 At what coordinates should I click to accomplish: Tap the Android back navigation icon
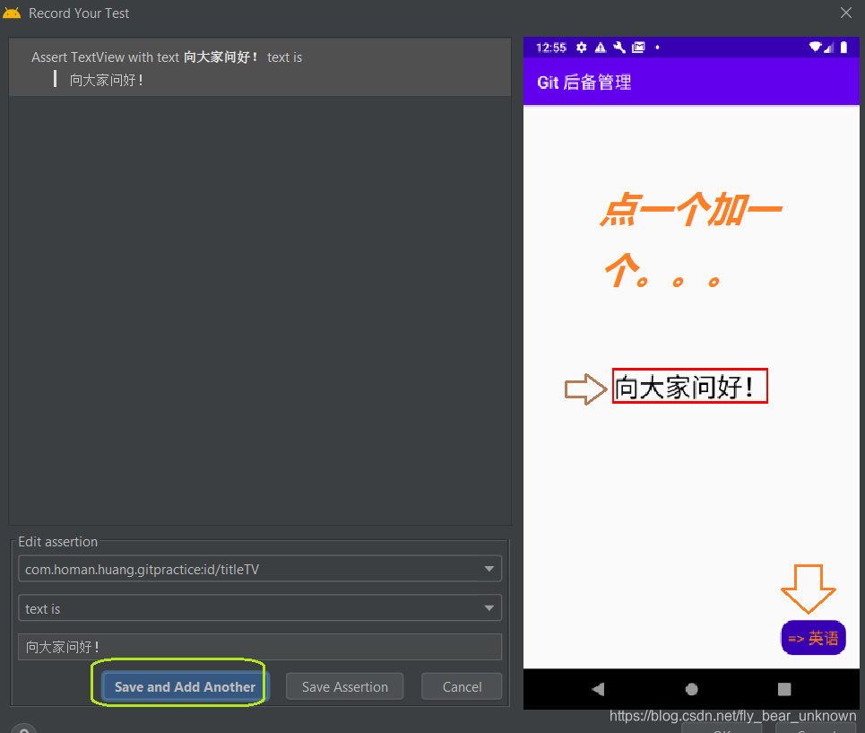tap(598, 689)
